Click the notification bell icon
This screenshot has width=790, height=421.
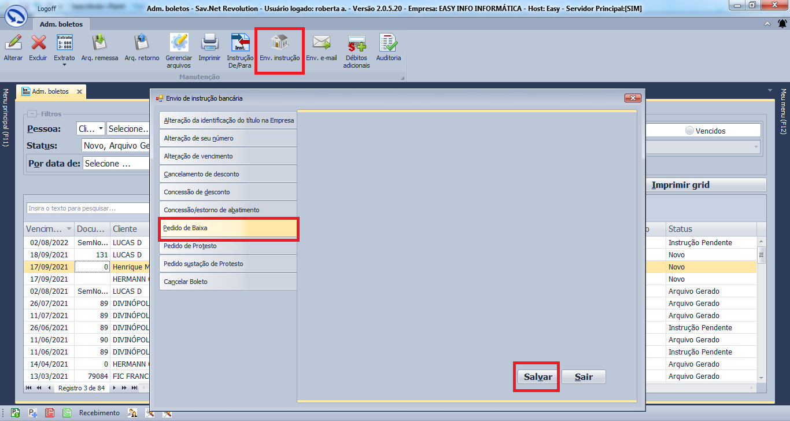[x=782, y=24]
